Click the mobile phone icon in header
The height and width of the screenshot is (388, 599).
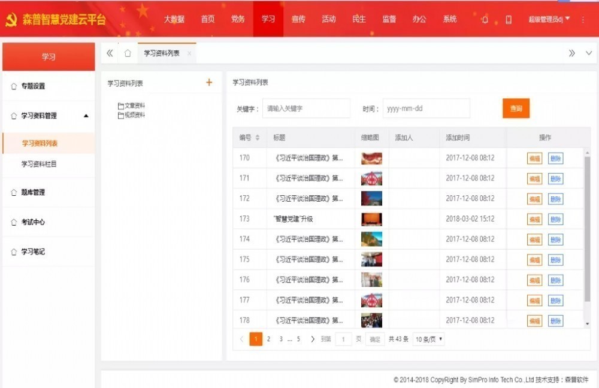point(509,19)
